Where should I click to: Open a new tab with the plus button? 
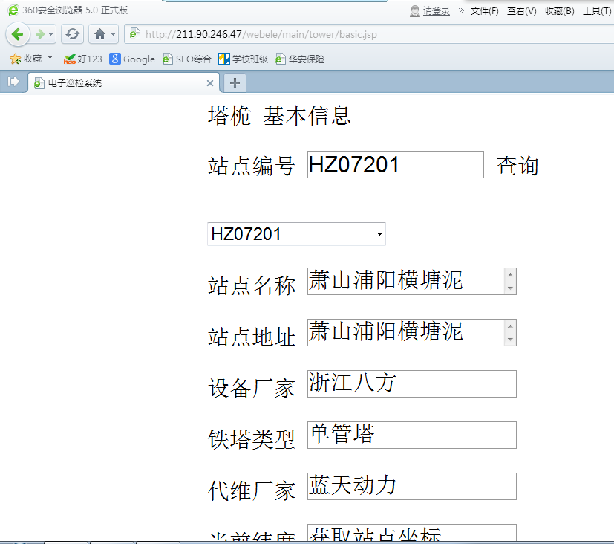point(235,82)
